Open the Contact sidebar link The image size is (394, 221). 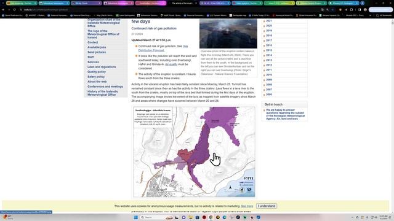pos(93,42)
